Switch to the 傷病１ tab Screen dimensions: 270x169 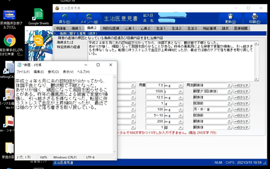(x=76, y=28)
